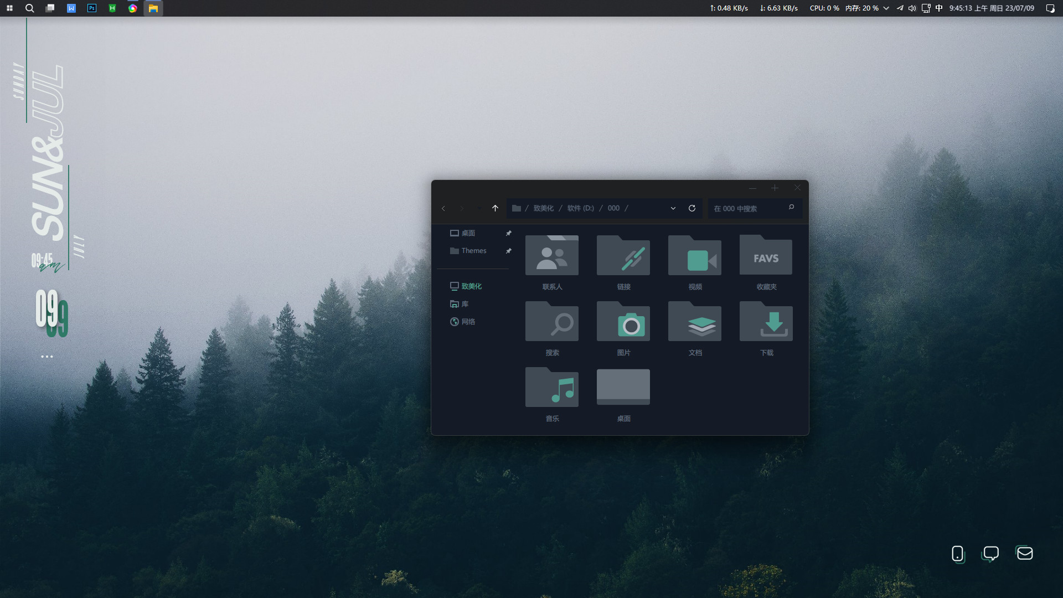Launch Photoshop from the taskbar
The image size is (1063, 598).
tap(91, 8)
